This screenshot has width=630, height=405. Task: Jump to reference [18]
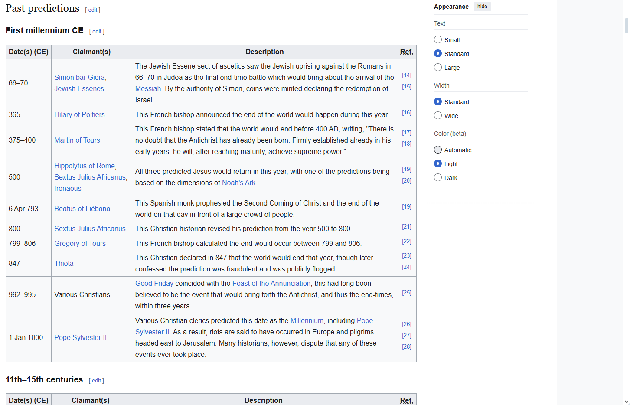pos(407,144)
